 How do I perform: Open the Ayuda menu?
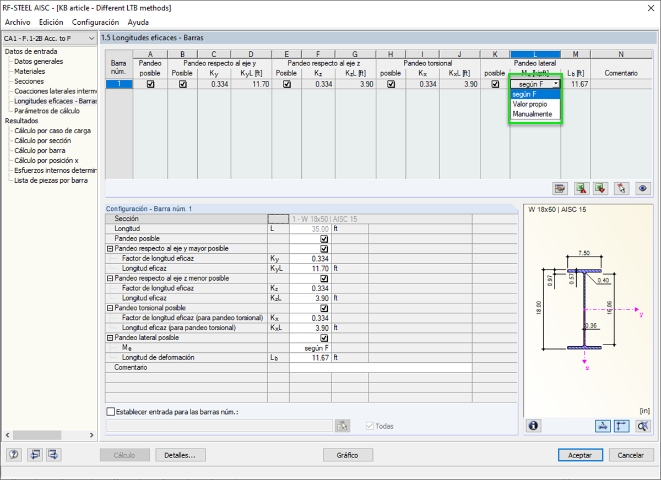pos(138,23)
